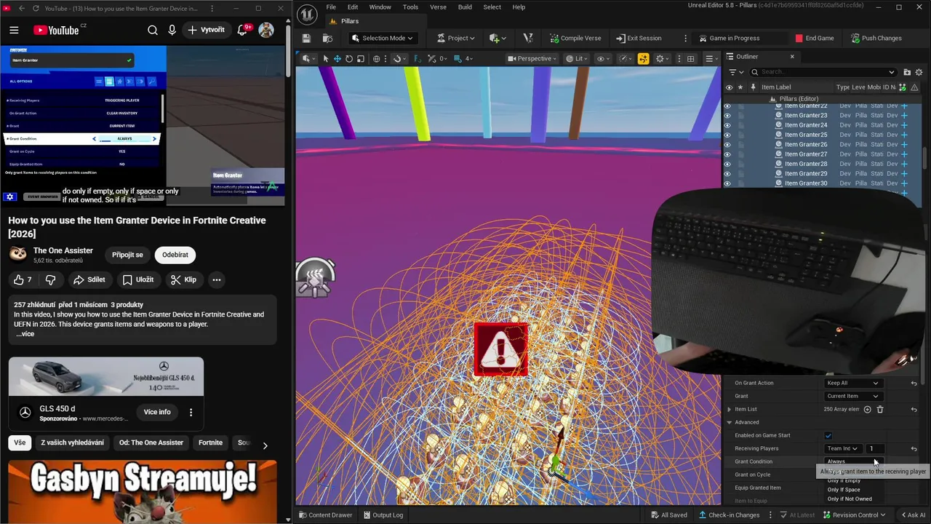Image resolution: width=931 pixels, height=524 pixels.
Task: Reset On Grant Action to default
Action: tap(914, 383)
